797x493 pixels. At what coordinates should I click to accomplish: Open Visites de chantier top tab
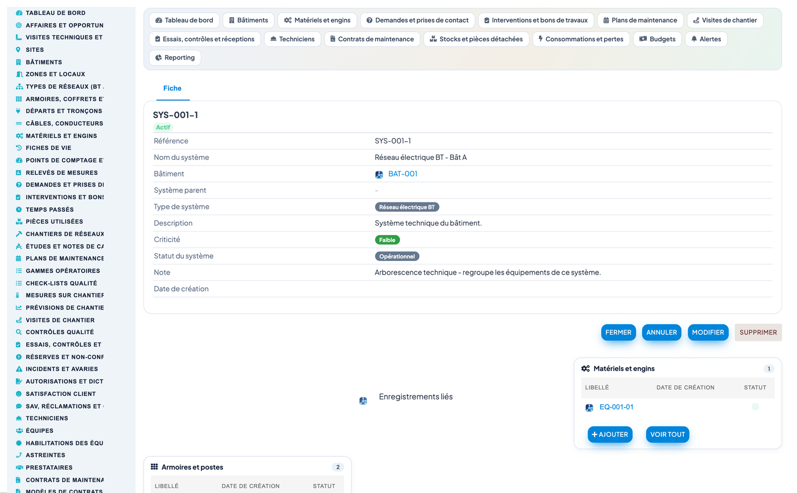point(725,20)
